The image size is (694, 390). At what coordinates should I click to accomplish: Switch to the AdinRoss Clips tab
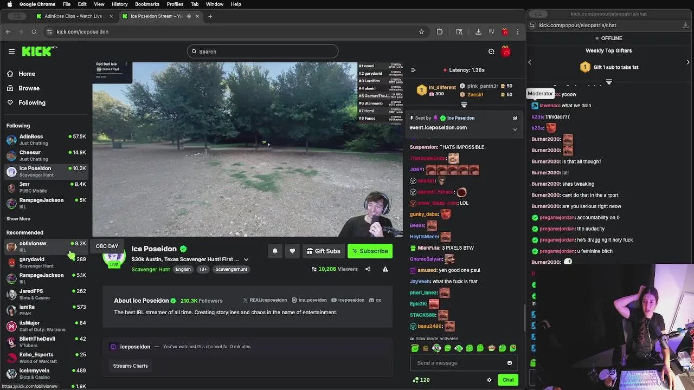click(74, 16)
